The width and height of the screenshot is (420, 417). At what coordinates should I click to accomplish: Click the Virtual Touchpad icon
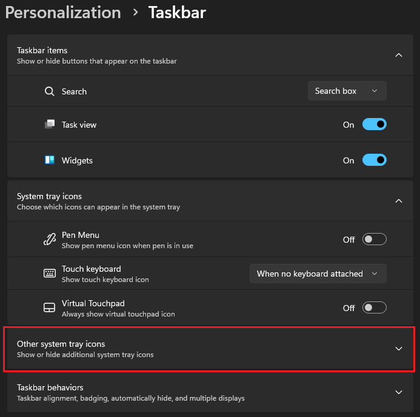50,308
